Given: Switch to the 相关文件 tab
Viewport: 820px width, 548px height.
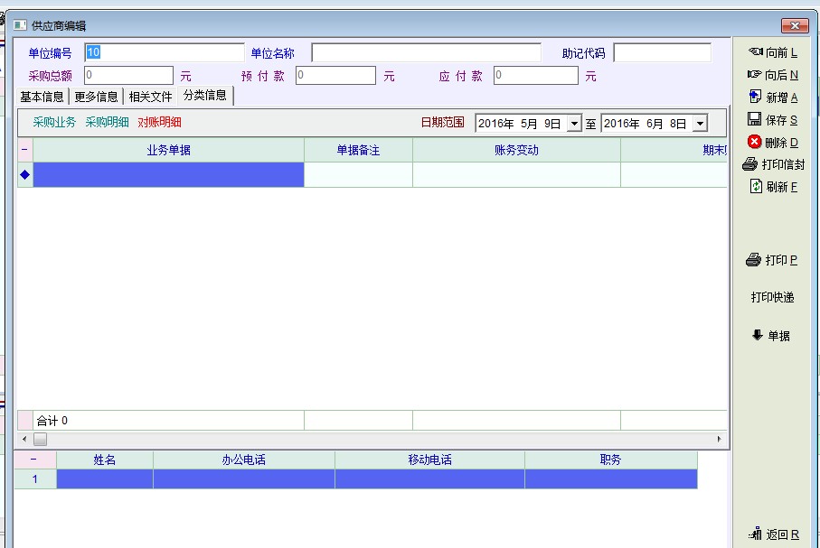Looking at the screenshot, I should [x=150, y=97].
